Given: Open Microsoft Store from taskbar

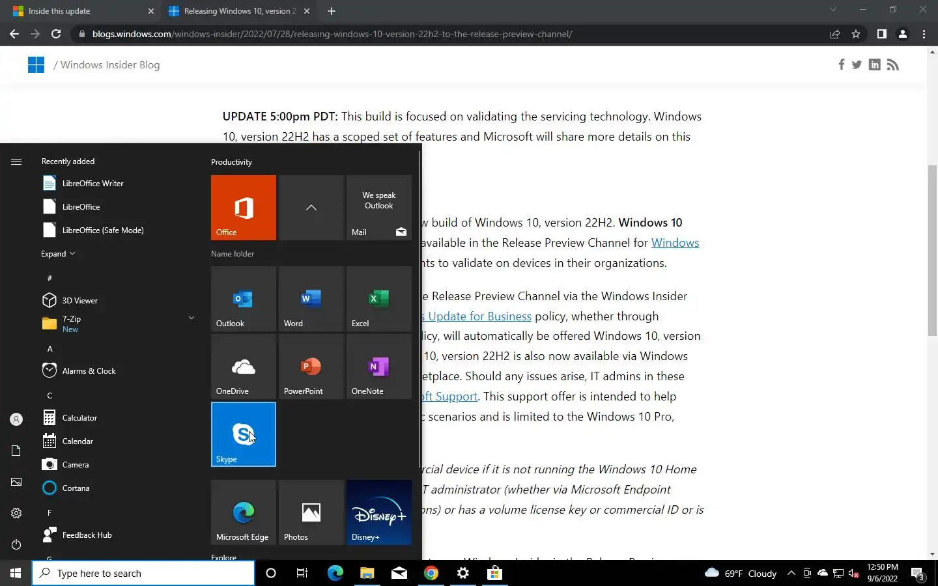Looking at the screenshot, I should [494, 573].
